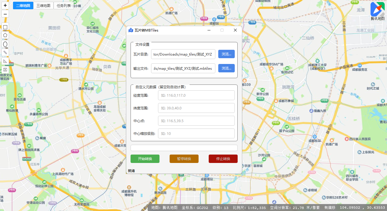This screenshot has height=211, width=387.
Task: Click the 暂停转换 button
Action: click(184, 159)
